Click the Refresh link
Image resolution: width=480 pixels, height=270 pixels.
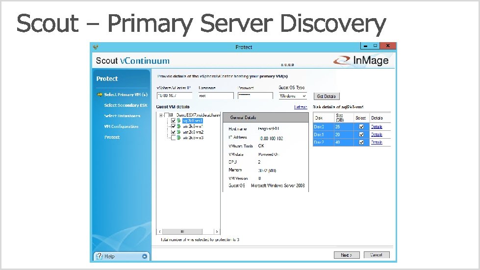(301, 107)
